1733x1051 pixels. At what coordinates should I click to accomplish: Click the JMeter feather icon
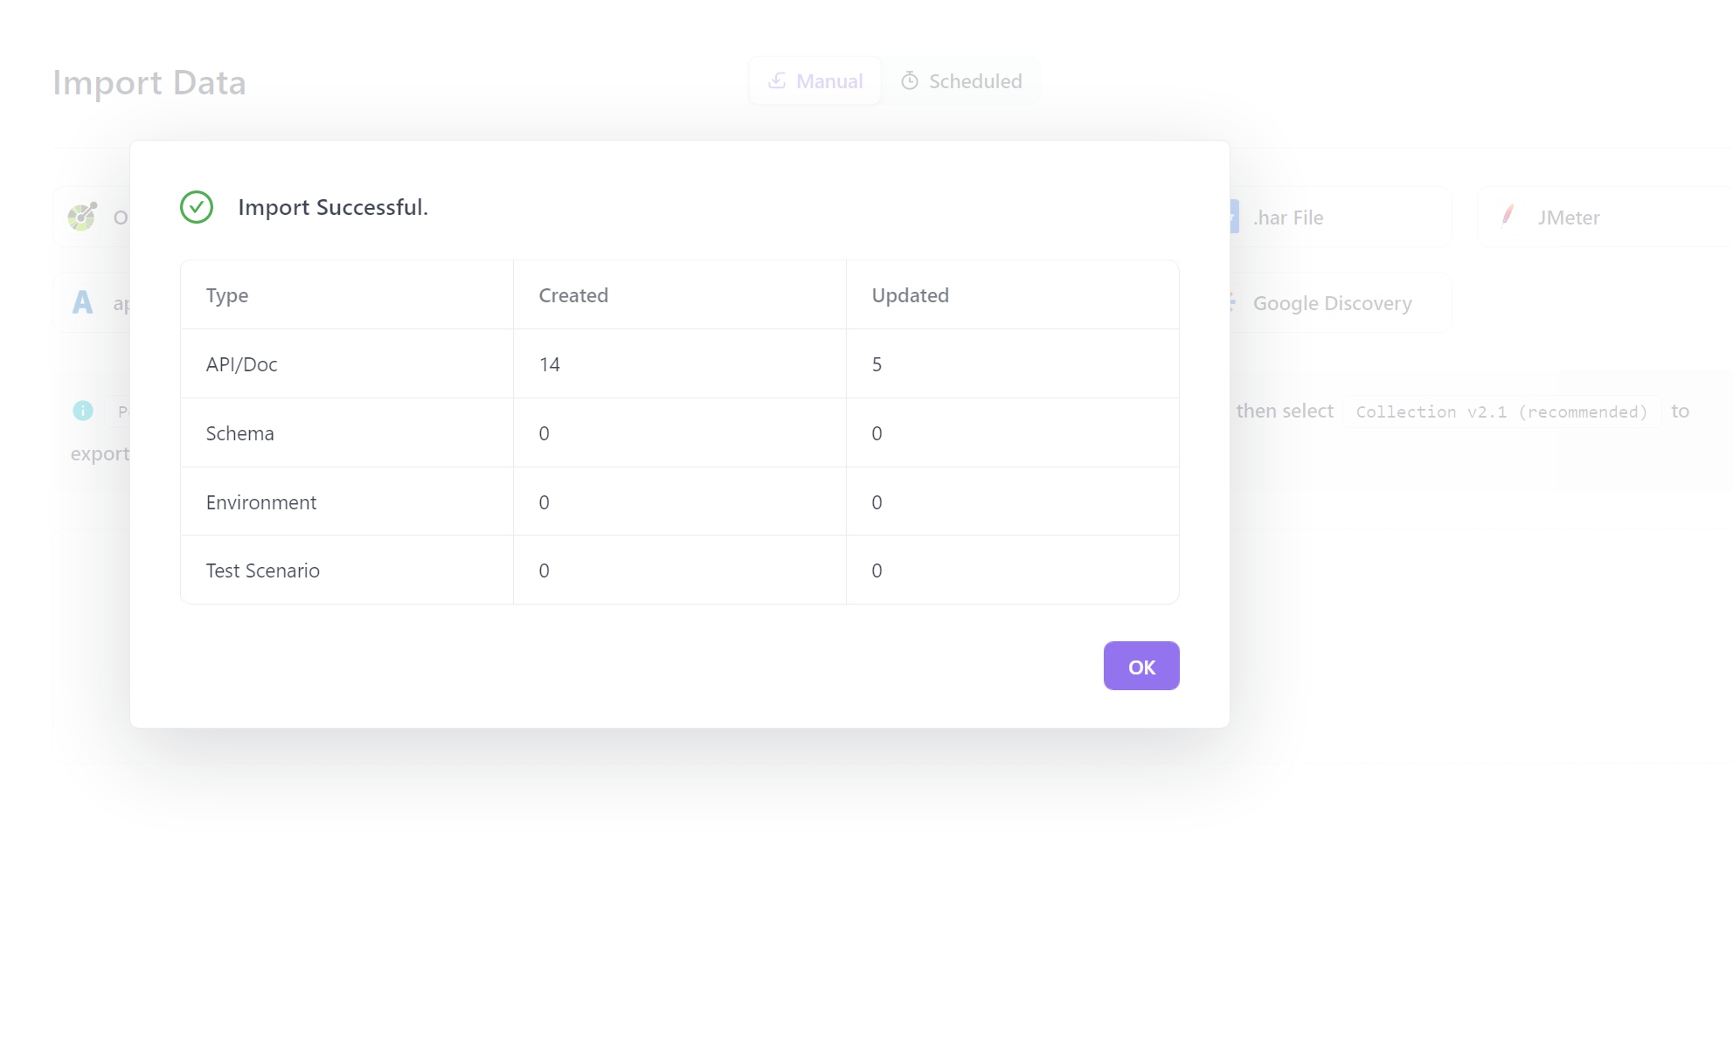tap(1508, 216)
